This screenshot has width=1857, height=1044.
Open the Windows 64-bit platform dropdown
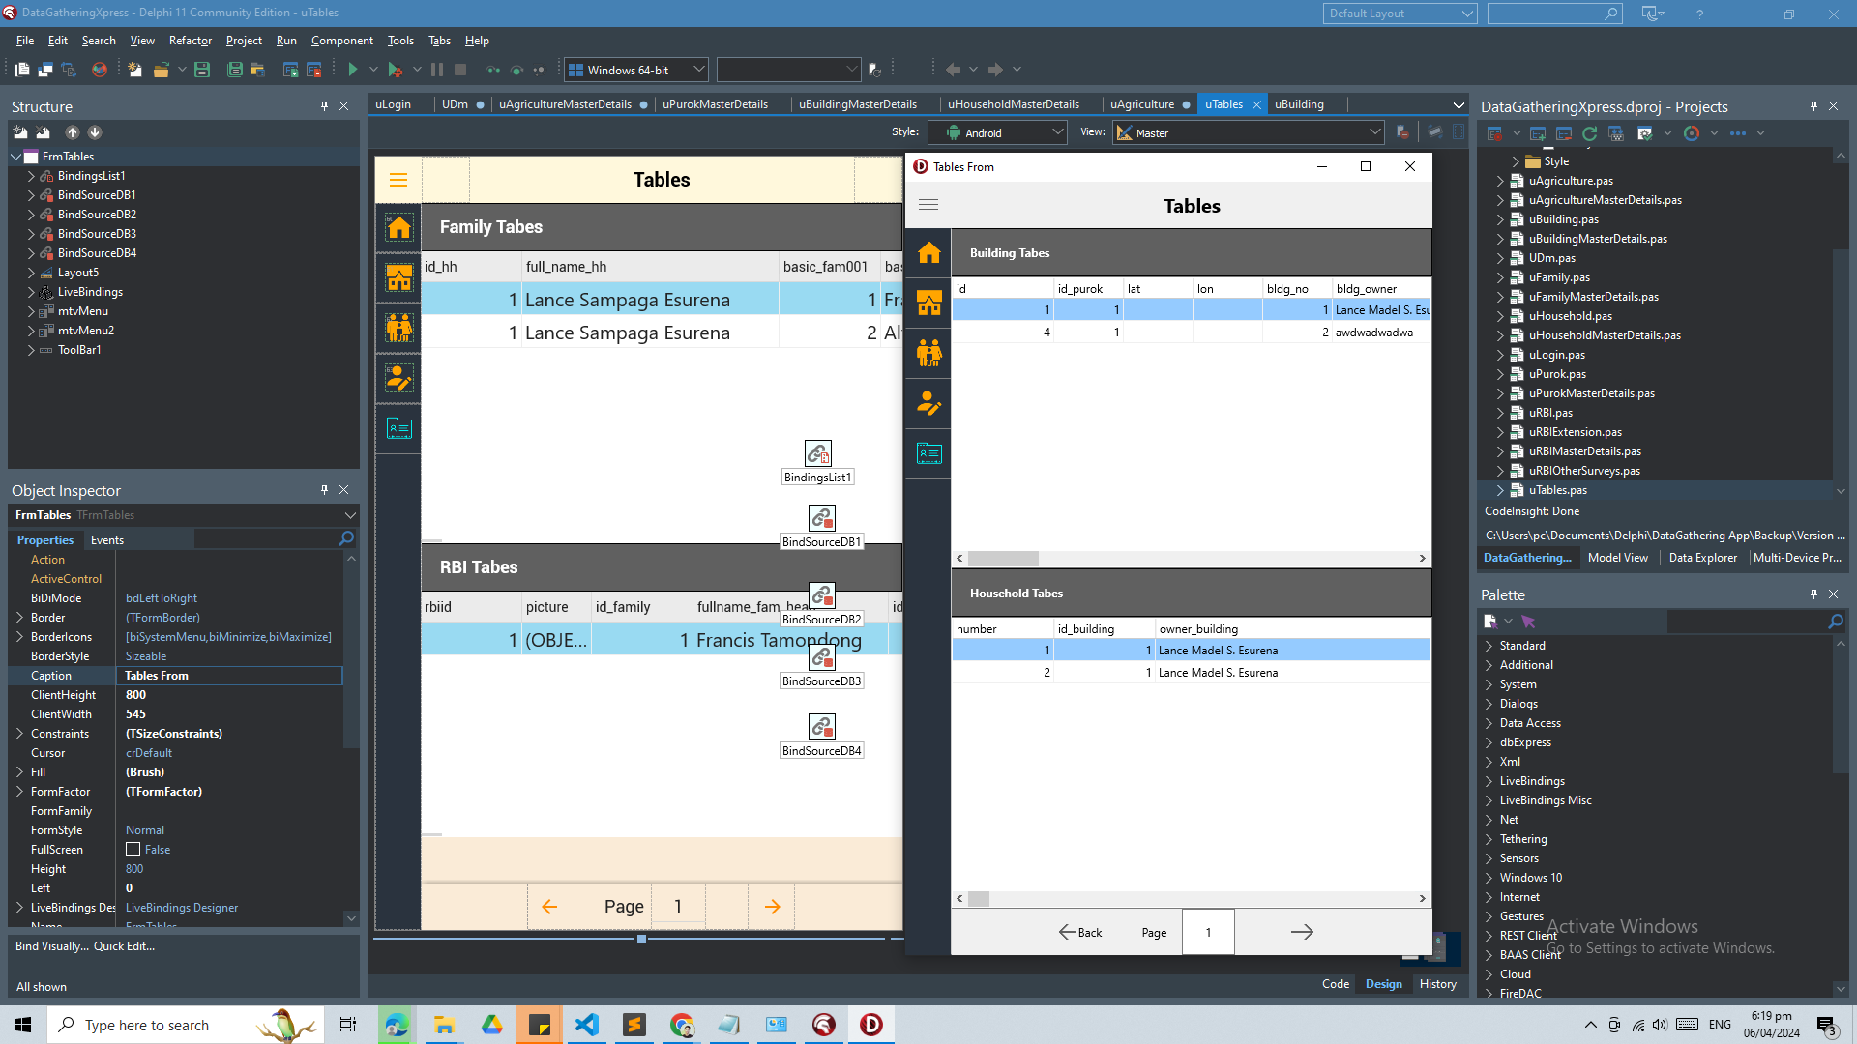click(698, 70)
